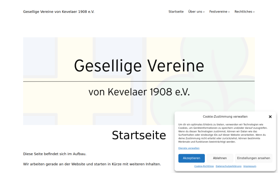The height and width of the screenshot is (173, 278).
Task: Click the Gesellige Vereine banner image
Action: (x=139, y=81)
